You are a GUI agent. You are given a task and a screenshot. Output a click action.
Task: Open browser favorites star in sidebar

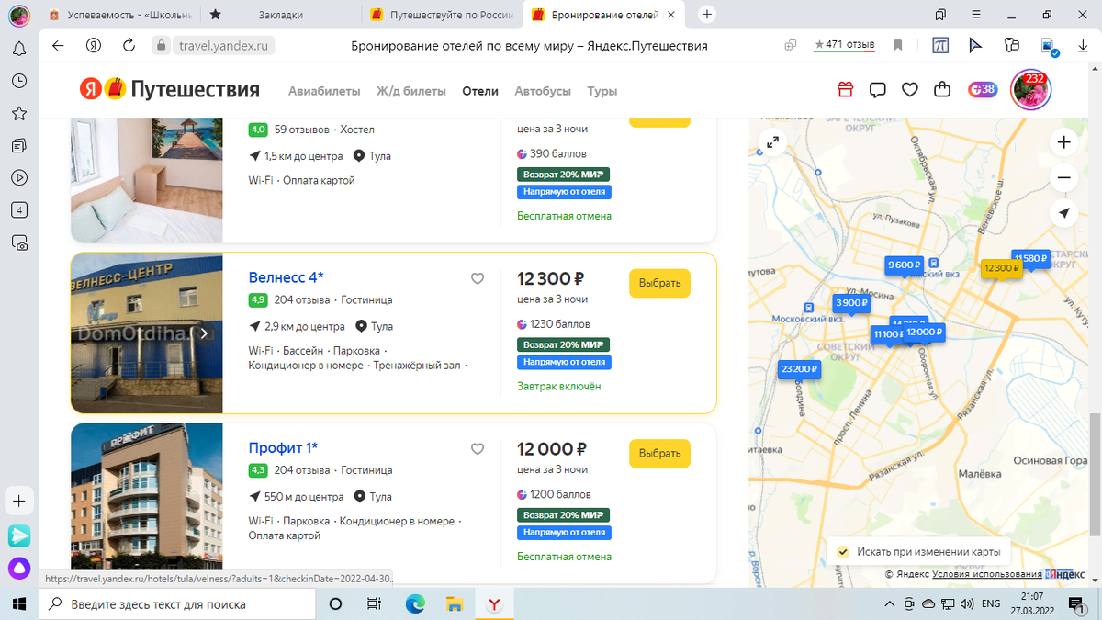19,113
